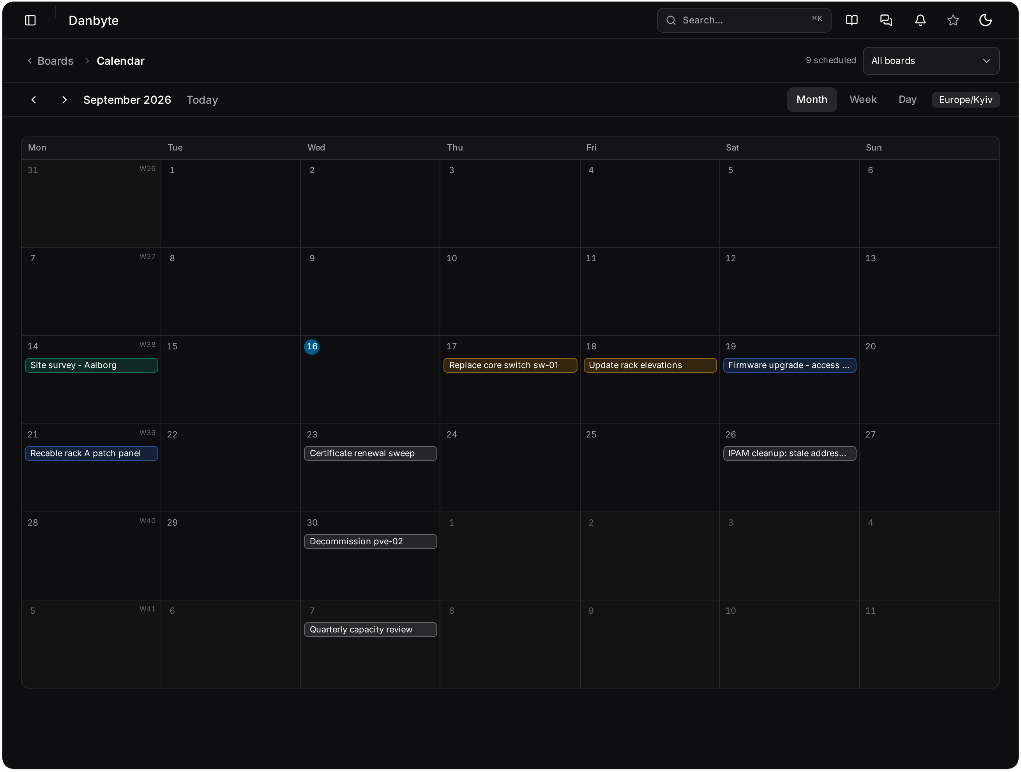Go to previous month arrow
The width and height of the screenshot is (1021, 772).
click(34, 100)
